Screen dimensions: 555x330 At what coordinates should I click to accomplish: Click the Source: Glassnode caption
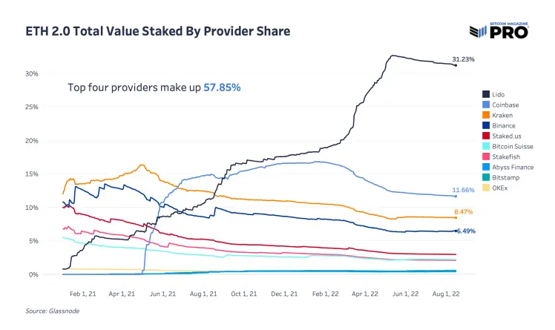point(53,311)
